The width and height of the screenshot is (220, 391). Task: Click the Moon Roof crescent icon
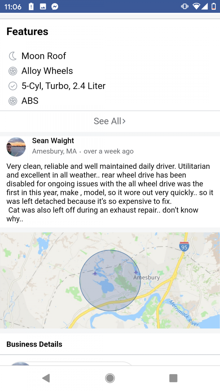pos(13,56)
